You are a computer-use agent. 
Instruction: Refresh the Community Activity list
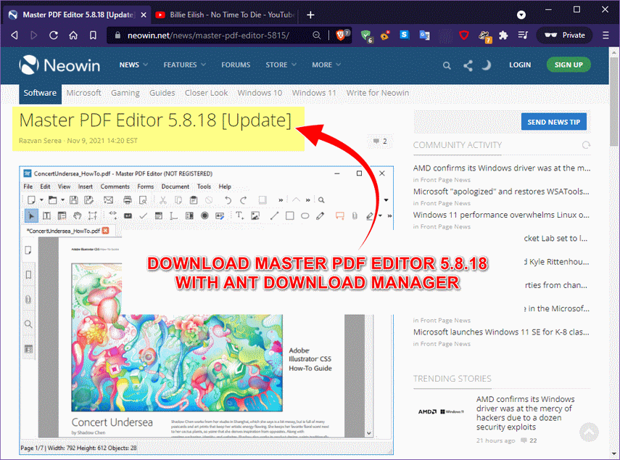[586, 145]
